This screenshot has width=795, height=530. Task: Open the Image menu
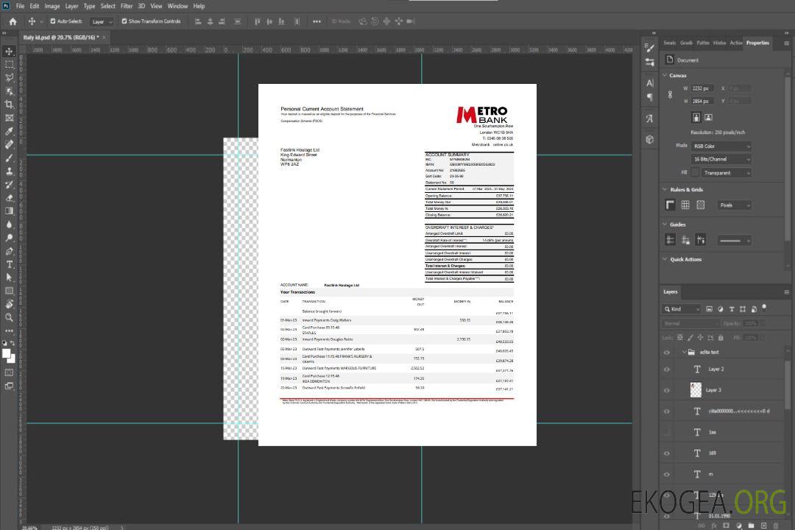(52, 6)
